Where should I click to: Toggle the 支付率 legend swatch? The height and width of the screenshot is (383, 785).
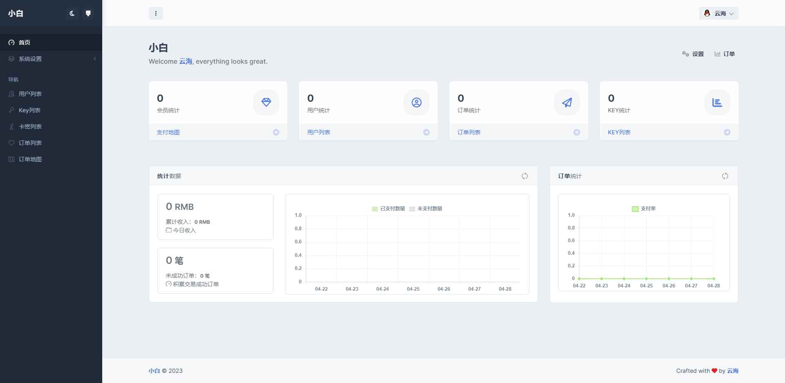[635, 209]
